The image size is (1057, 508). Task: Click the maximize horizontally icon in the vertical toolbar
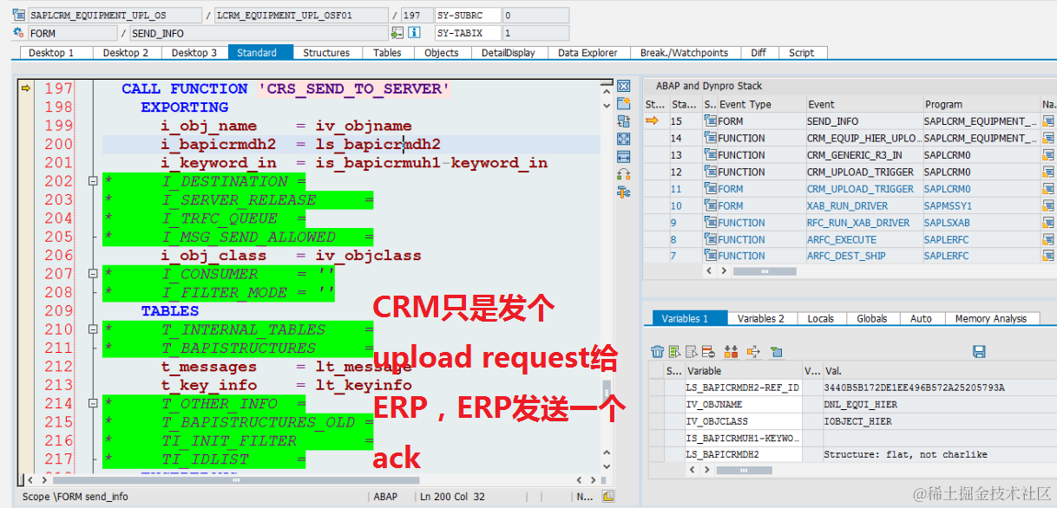click(x=623, y=156)
